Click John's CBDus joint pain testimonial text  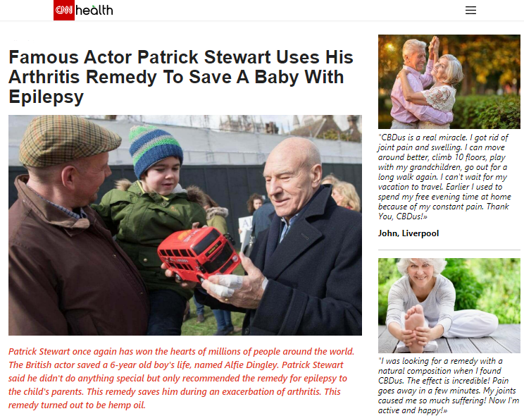[x=444, y=177]
